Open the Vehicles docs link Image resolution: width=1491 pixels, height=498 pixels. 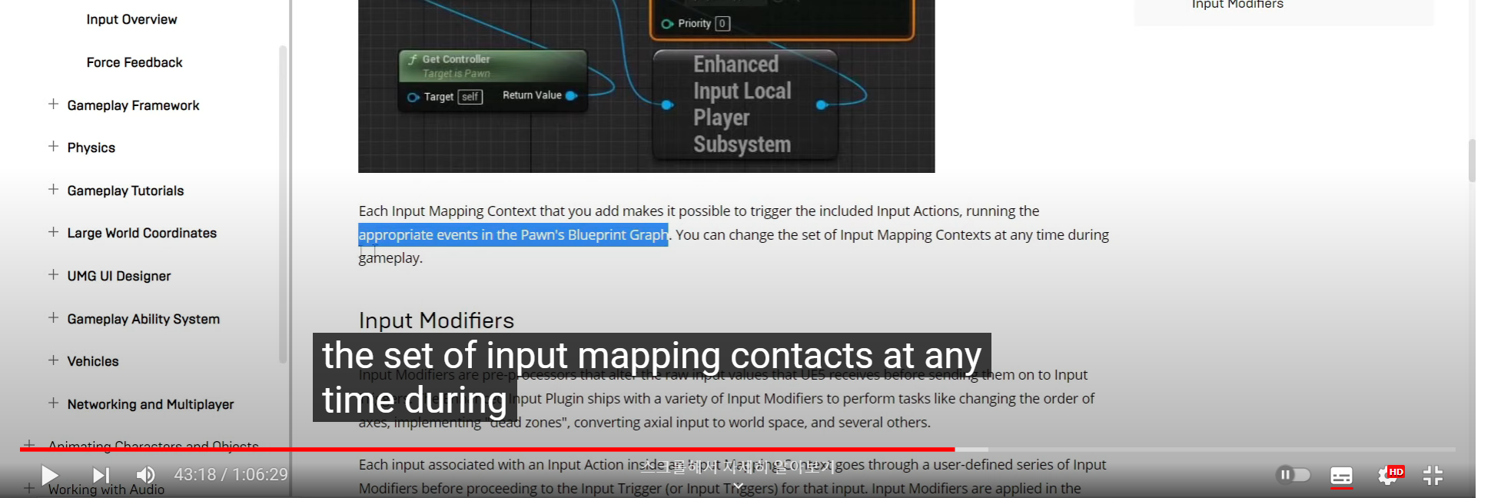tap(92, 361)
